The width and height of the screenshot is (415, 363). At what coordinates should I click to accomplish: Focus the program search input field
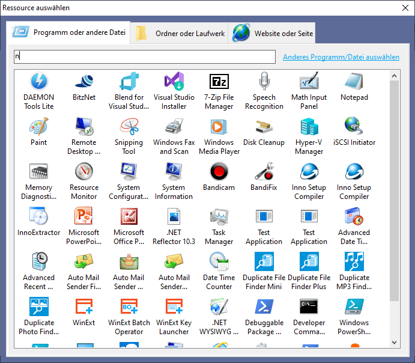click(x=145, y=56)
